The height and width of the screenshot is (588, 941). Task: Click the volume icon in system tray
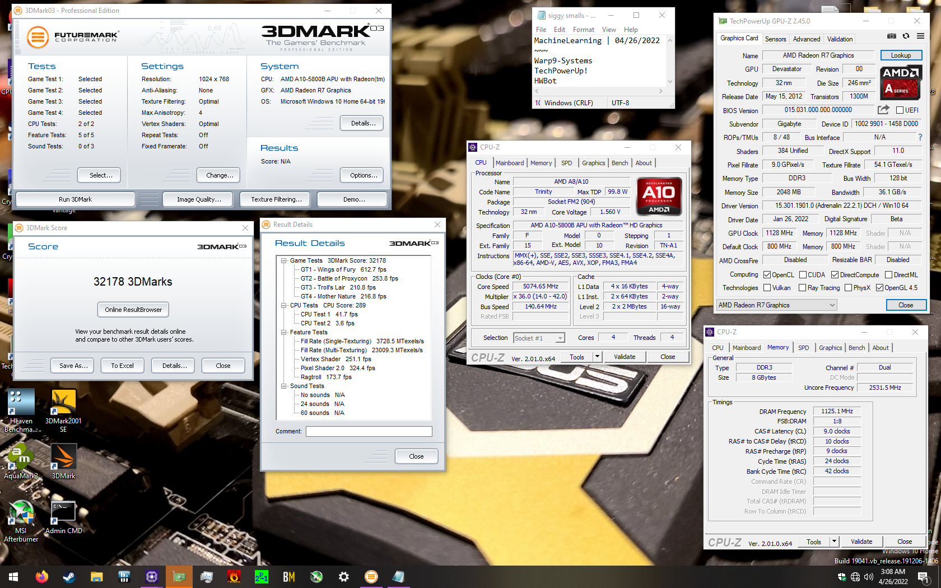869,577
